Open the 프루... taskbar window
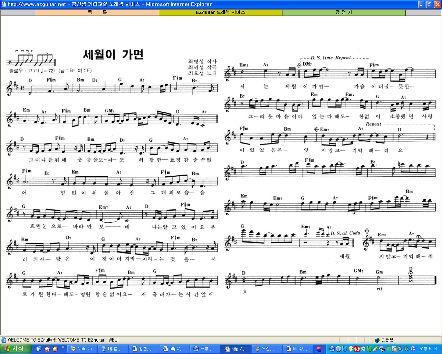This screenshot has width=442, height=354. (205, 349)
